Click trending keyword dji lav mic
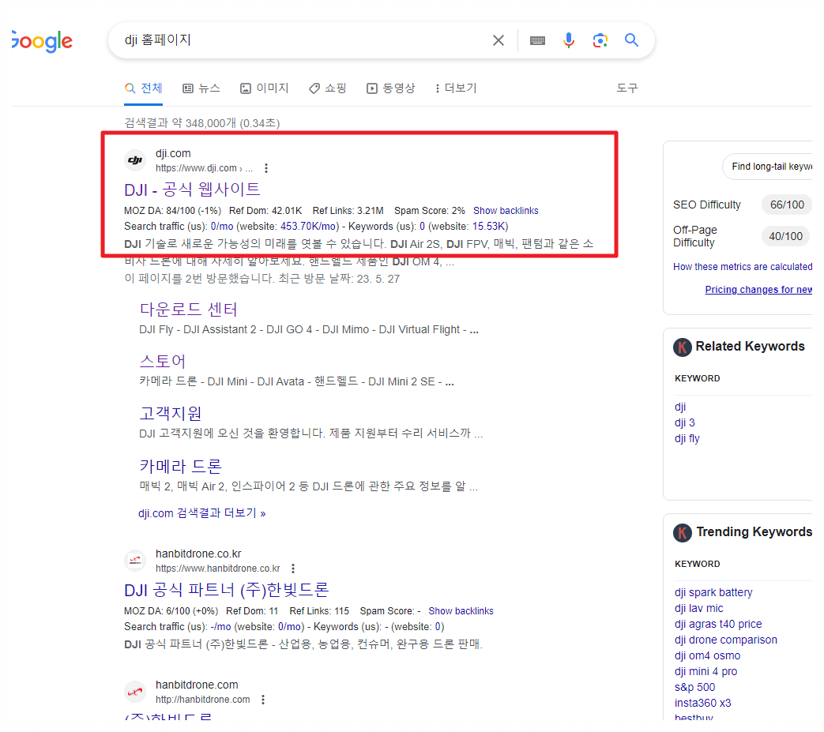The image size is (824, 732). (699, 608)
